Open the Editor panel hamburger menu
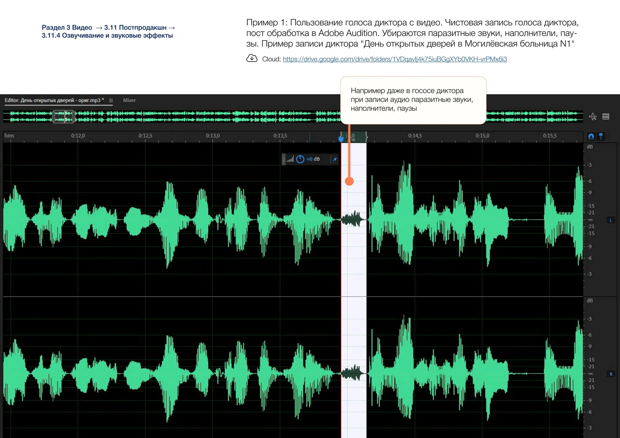 111,100
